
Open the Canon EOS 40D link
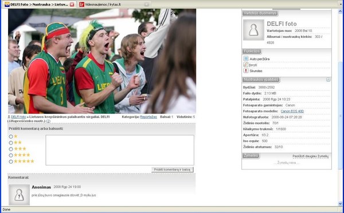click(x=292, y=111)
